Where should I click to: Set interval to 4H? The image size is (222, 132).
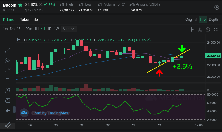click(43, 29)
